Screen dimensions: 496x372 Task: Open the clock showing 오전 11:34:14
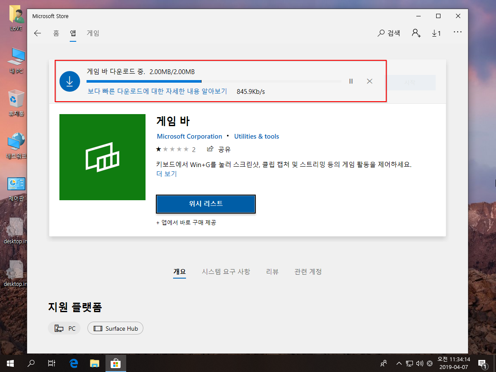[454, 363]
